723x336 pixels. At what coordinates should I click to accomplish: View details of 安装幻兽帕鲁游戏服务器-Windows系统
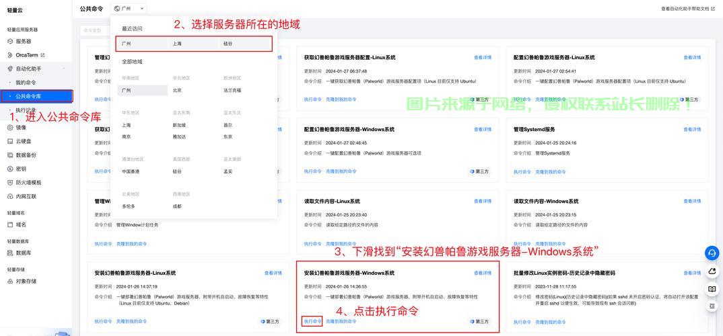click(x=483, y=273)
